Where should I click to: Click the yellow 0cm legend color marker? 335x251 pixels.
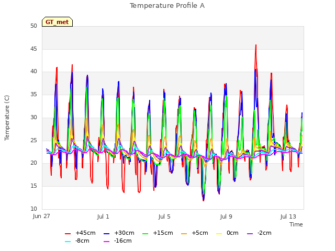pos(219,234)
